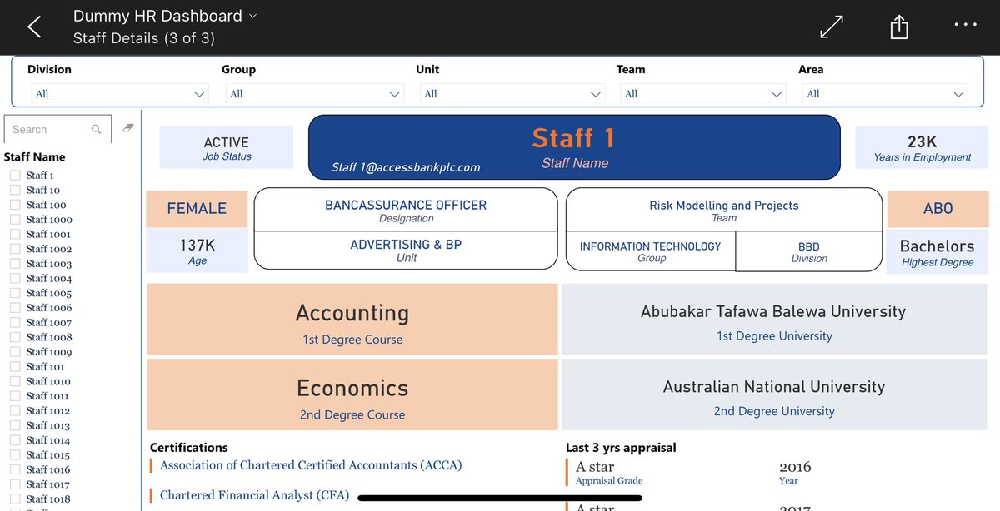Image resolution: width=1000 pixels, height=511 pixels.
Task: Open the Chartered Financial Analyst link
Action: click(254, 495)
